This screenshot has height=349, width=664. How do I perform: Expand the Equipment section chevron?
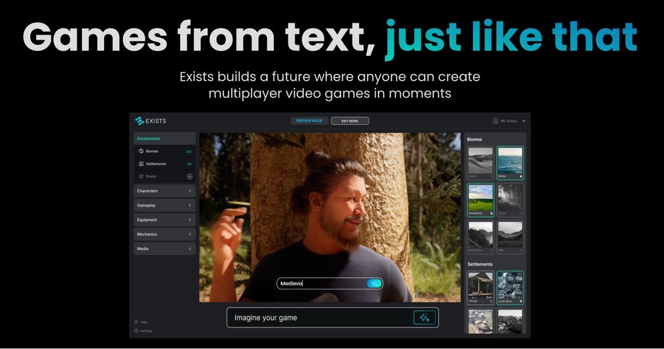[x=190, y=220]
